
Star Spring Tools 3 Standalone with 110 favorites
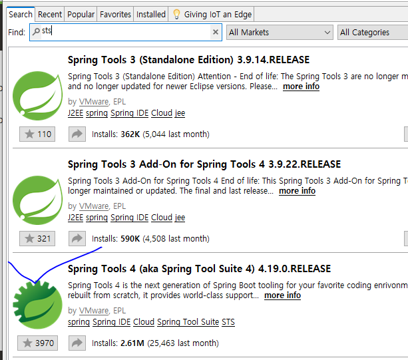(x=37, y=134)
